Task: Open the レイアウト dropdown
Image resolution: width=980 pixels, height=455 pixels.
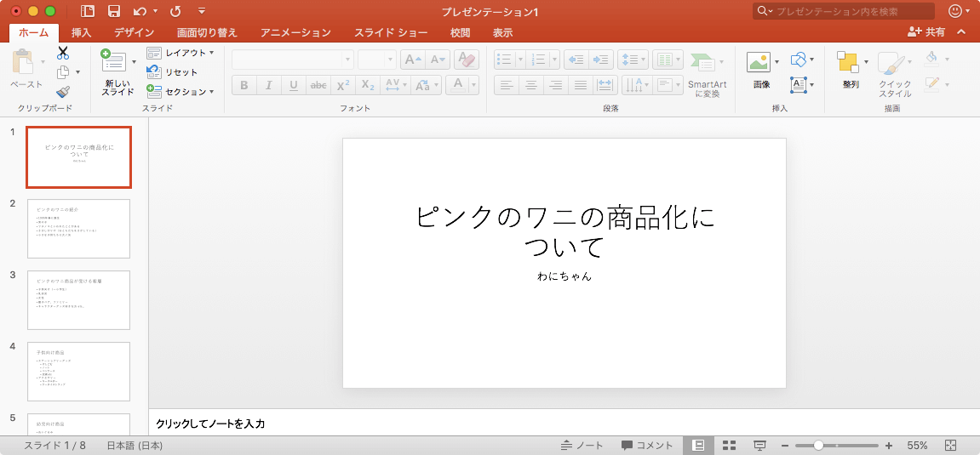Action: point(181,53)
